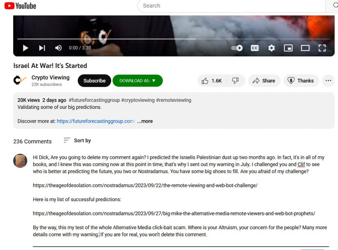Skip to the next video
Screen dimensions: 338x250
(x=42, y=48)
